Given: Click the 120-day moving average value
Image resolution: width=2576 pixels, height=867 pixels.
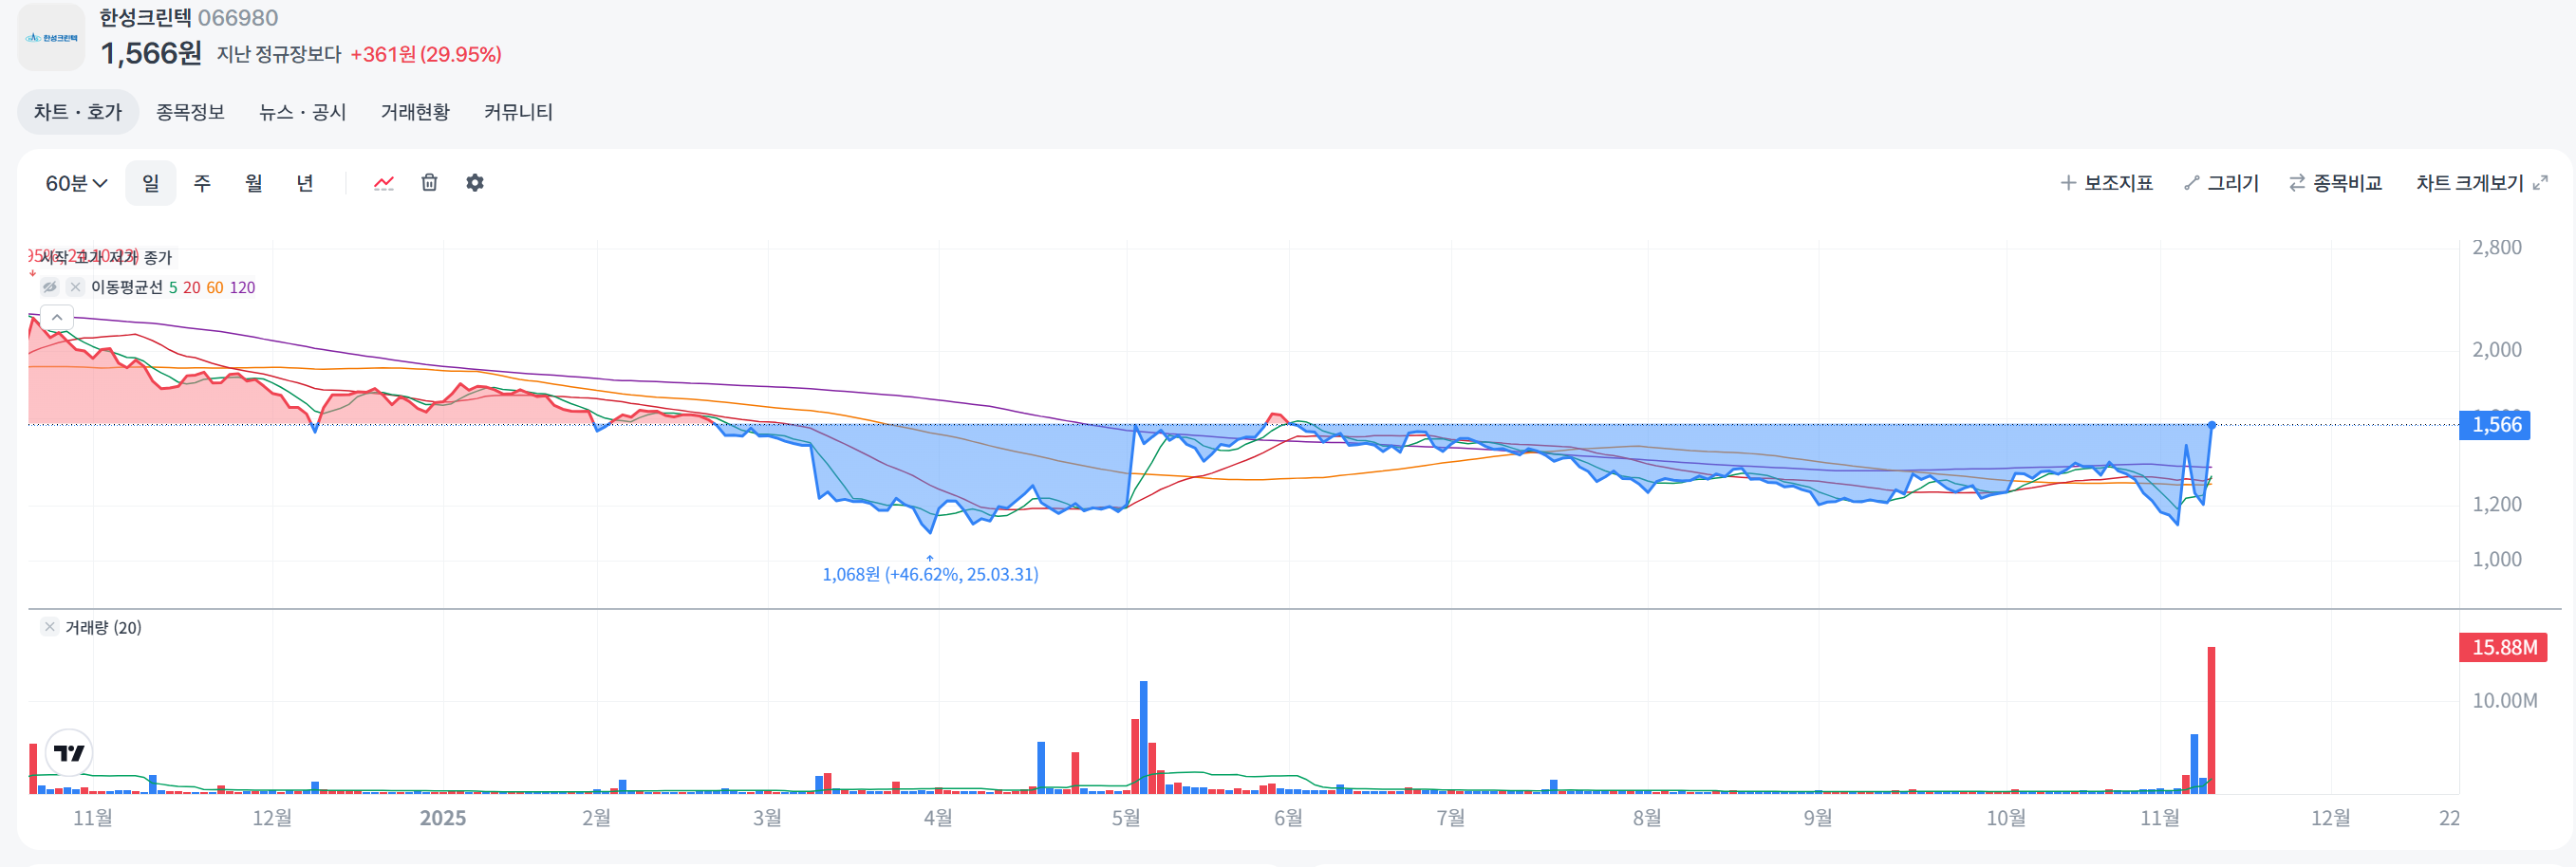Looking at the screenshot, I should click(243, 287).
